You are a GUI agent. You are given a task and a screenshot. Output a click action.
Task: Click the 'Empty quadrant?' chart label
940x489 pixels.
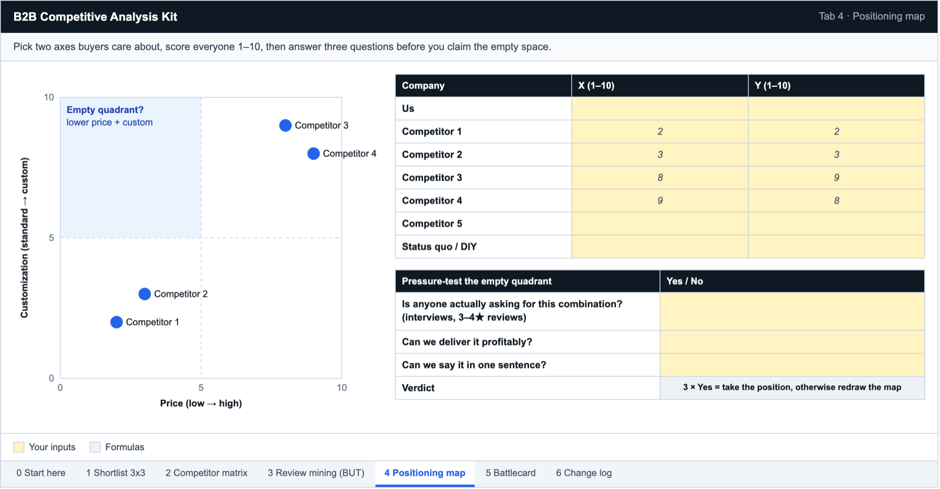105,110
